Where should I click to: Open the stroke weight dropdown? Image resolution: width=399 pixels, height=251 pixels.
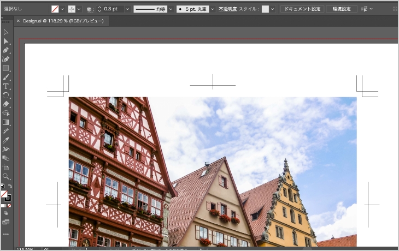coord(127,9)
